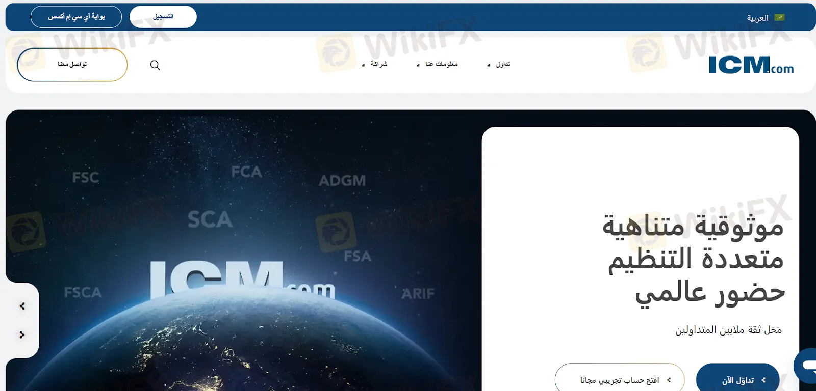Click the search magnifier icon

[x=155, y=65]
